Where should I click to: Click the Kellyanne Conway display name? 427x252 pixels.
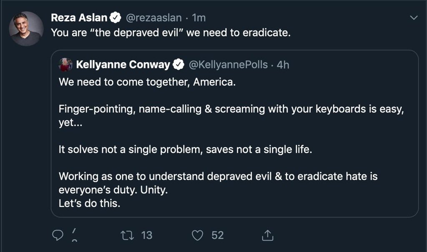click(x=123, y=65)
